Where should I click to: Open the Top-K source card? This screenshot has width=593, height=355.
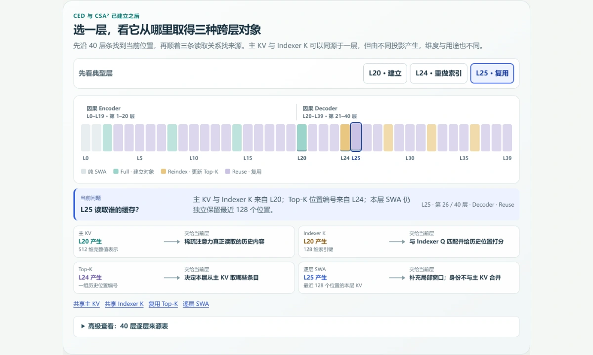[x=184, y=278]
